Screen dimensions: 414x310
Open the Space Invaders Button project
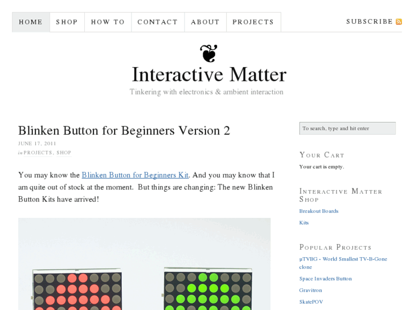[325, 279]
